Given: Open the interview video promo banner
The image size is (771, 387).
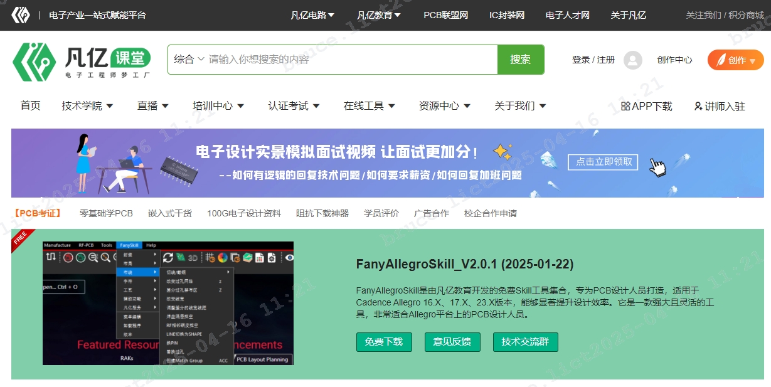Looking at the screenshot, I should (388, 163).
